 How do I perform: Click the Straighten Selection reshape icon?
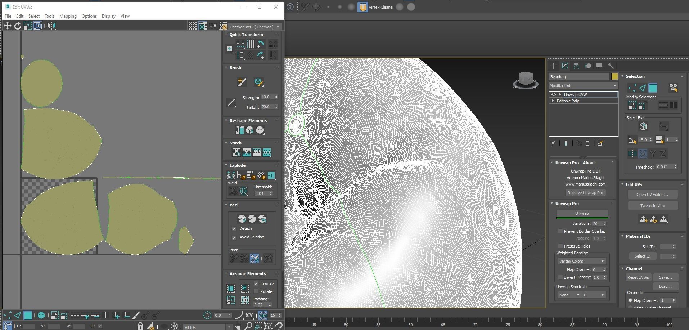[x=239, y=130]
